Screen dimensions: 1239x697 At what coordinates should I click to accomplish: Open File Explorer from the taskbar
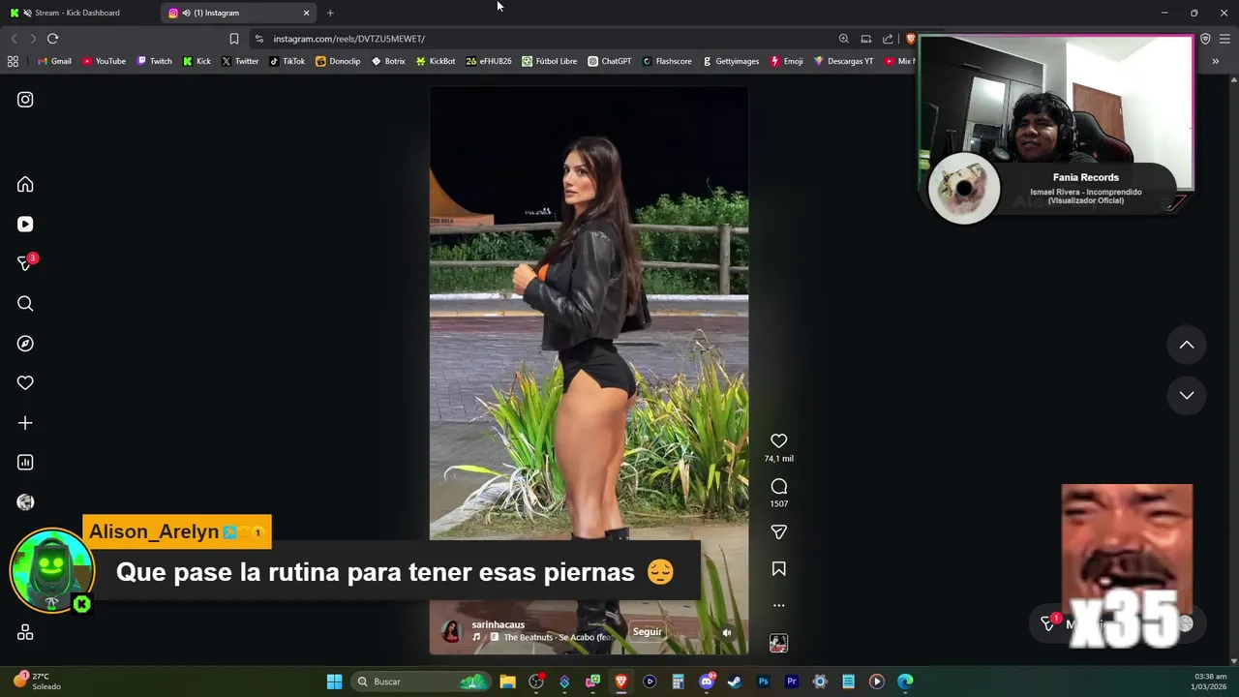pyautogui.click(x=507, y=682)
